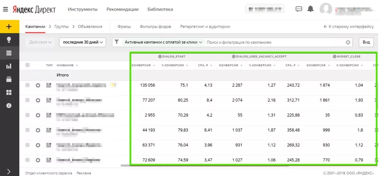Open the library stack sidebar icon
380x176 pixels.
pos(9,79)
